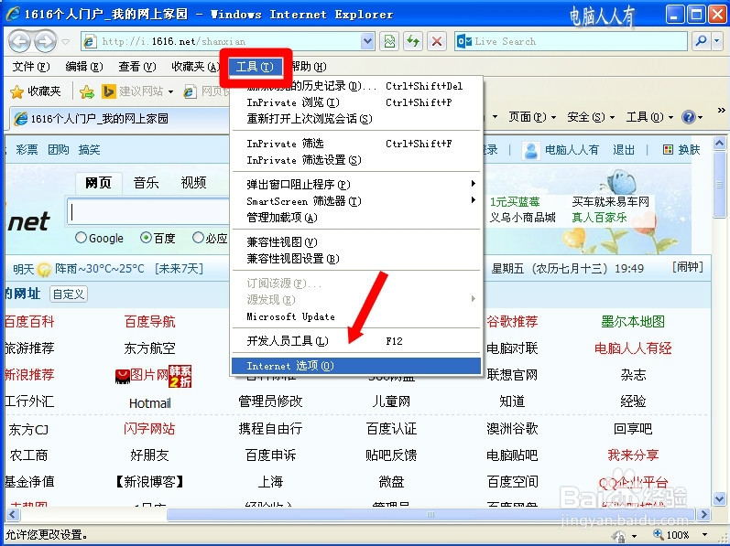Choose 开发人员工具(L) menu entry
Screen dimensions: 730x546
click(x=356, y=341)
